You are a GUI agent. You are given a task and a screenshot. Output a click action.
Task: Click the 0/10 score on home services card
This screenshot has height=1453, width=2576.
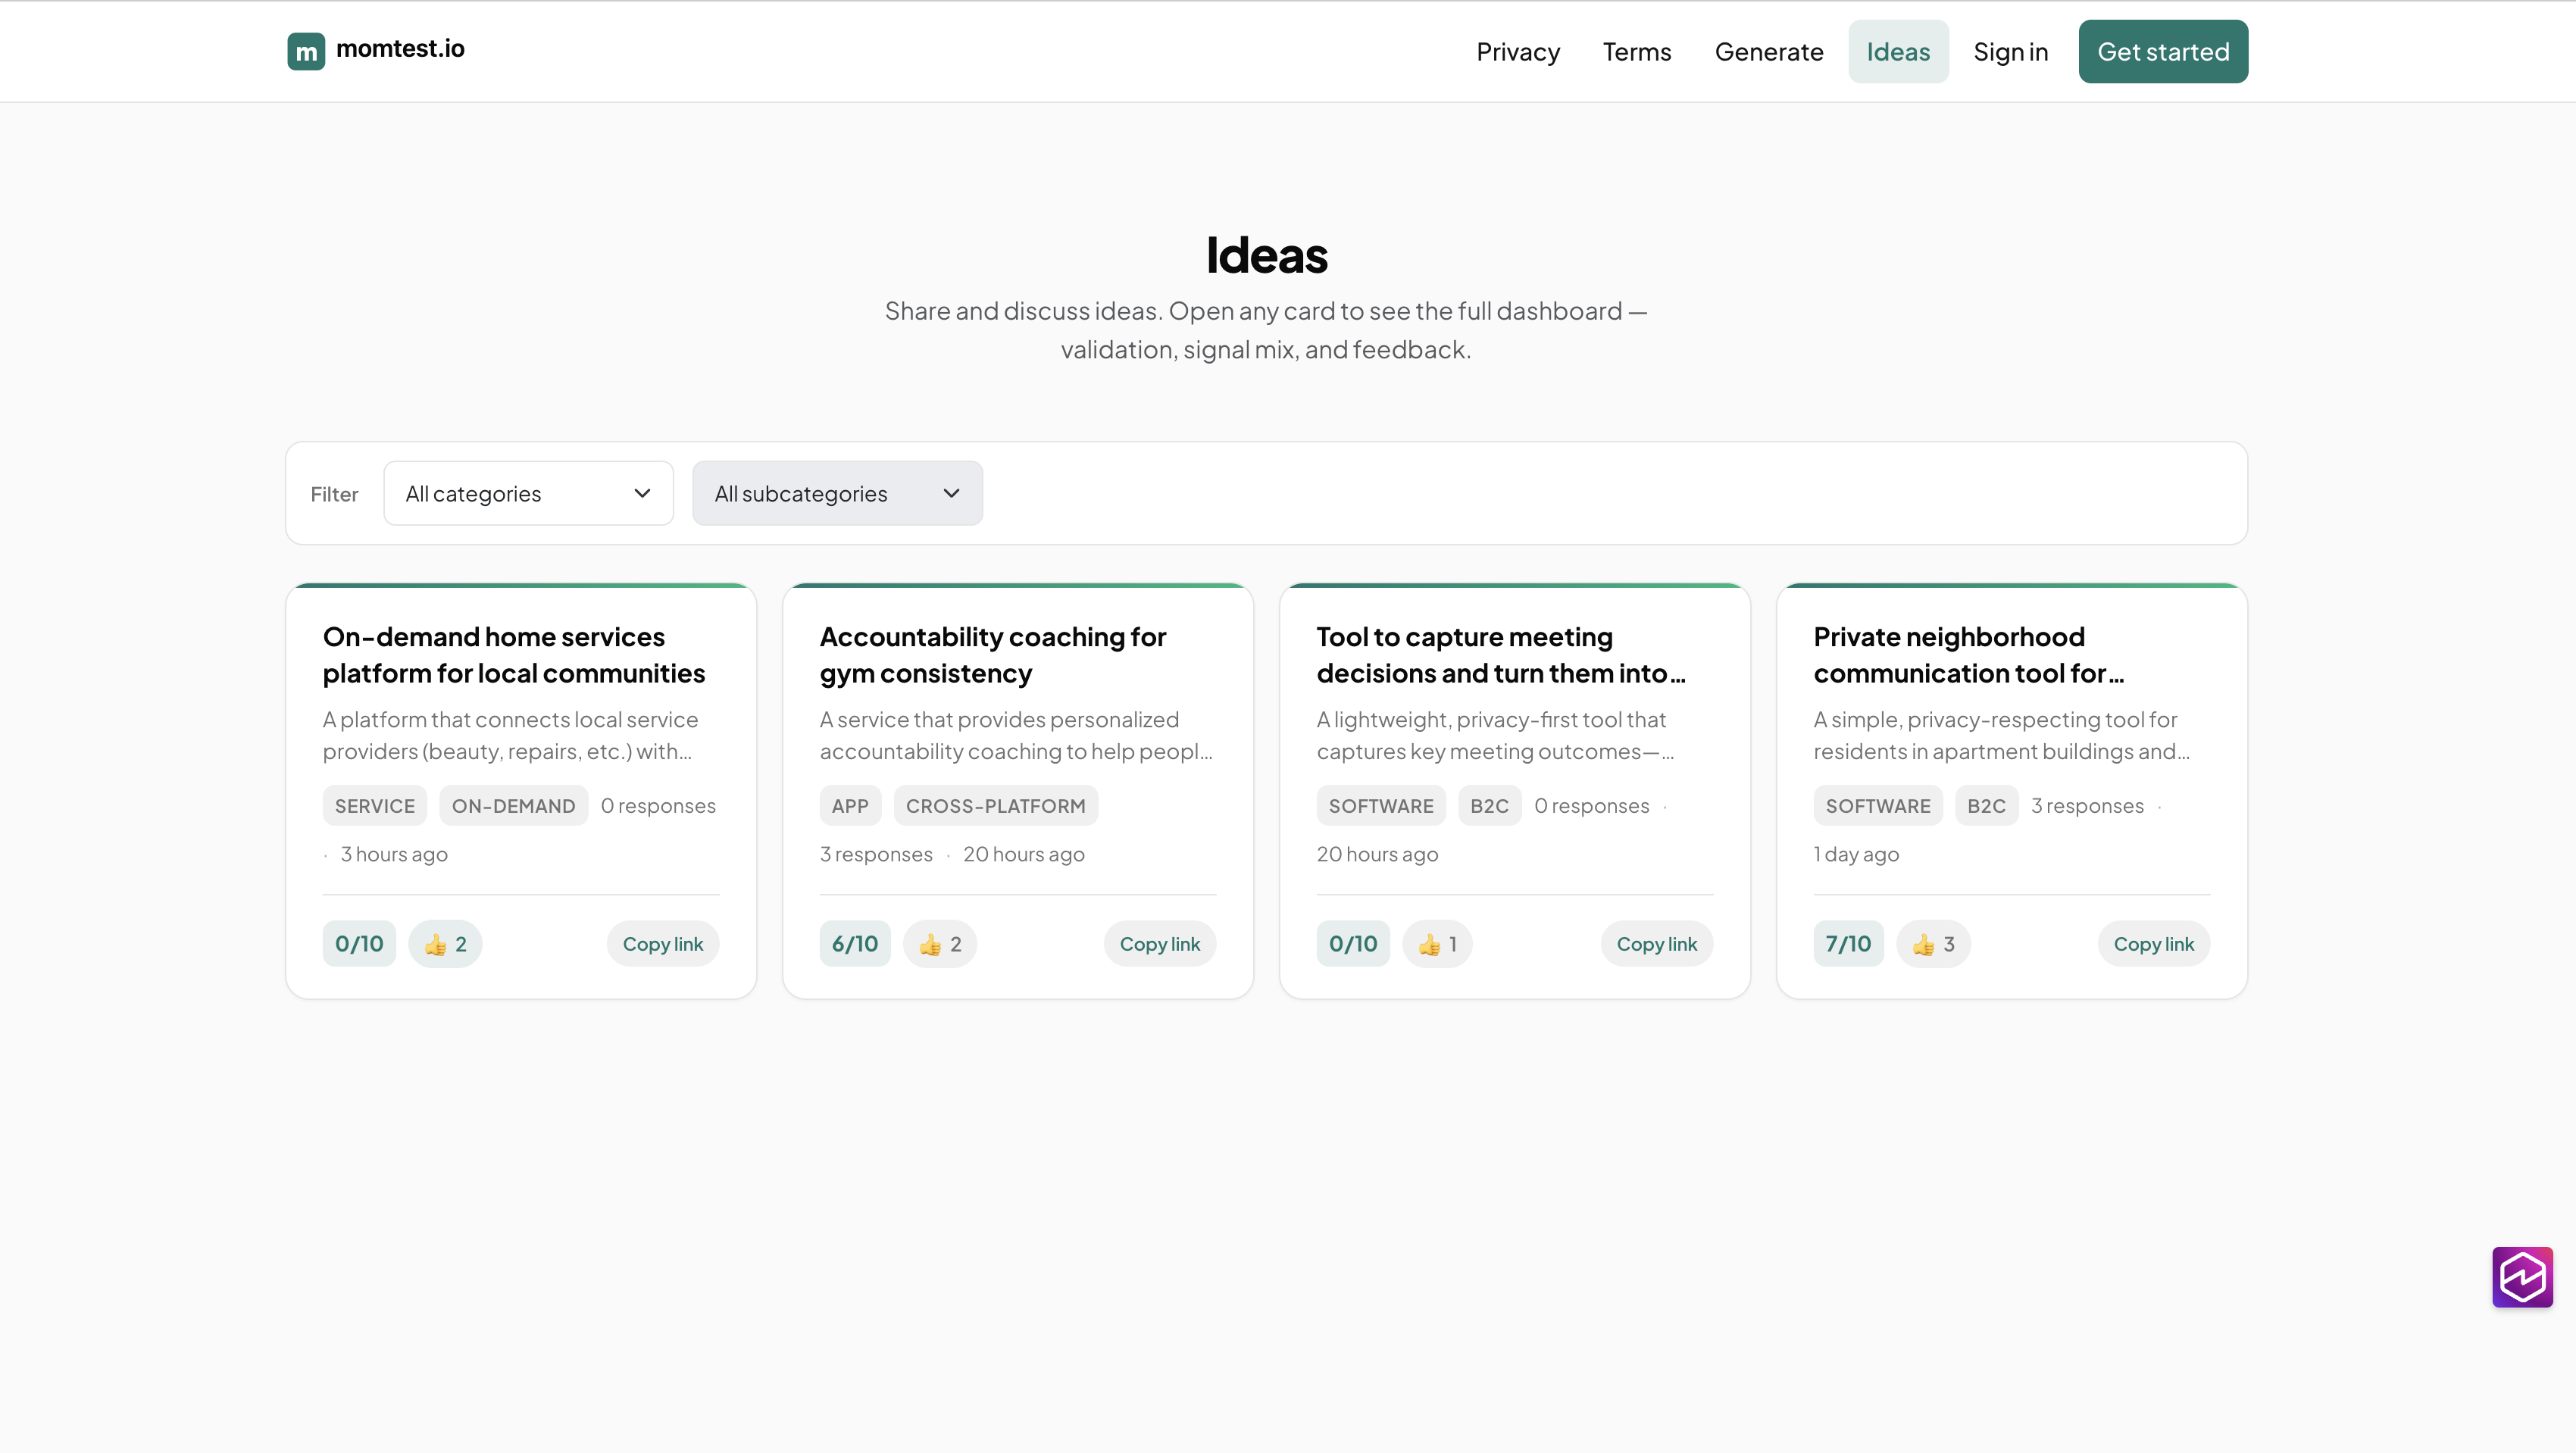[x=358, y=943]
